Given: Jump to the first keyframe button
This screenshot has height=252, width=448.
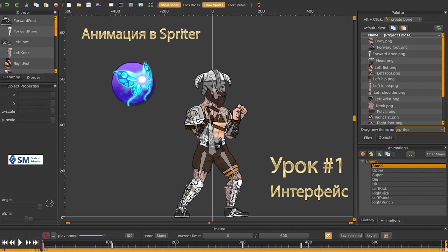Looking at the screenshot, I should click(5, 242).
